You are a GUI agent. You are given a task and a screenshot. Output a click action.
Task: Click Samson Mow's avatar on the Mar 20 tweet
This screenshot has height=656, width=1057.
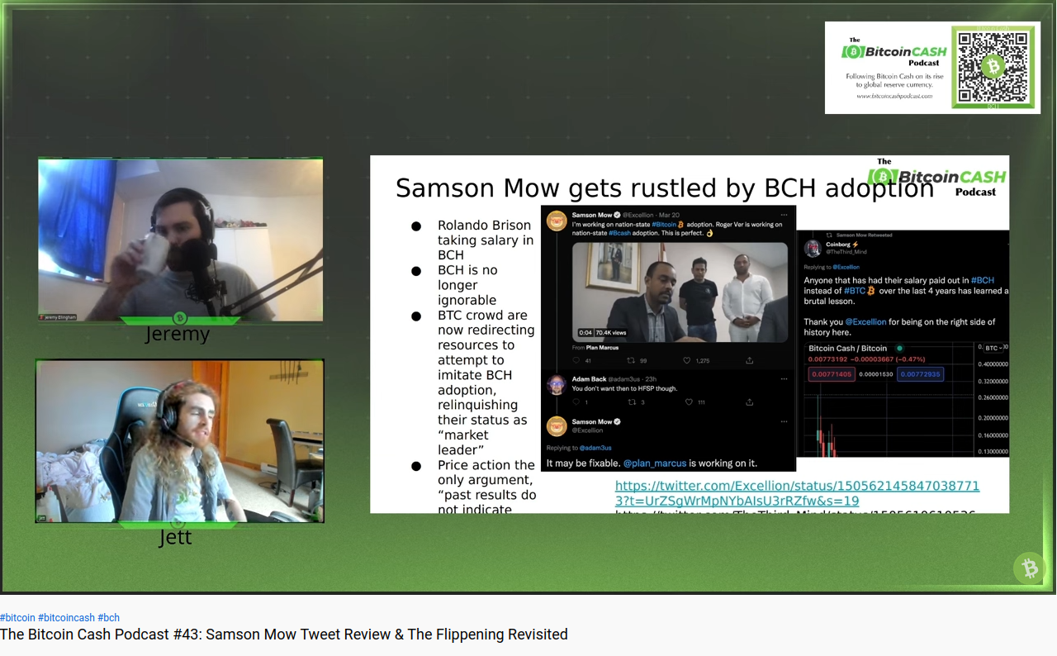557,221
